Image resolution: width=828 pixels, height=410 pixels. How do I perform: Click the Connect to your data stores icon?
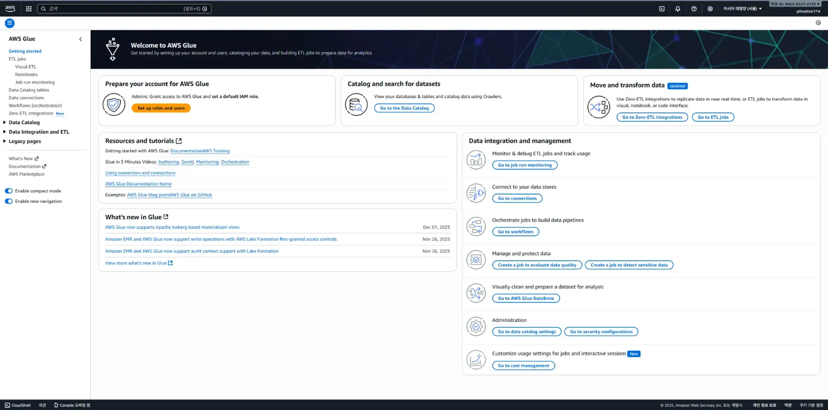(x=476, y=193)
